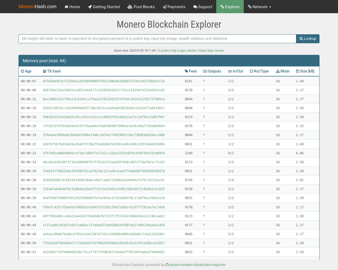Click the fee value 0745
Viewport: 338px width, 270px height.
[189, 180]
